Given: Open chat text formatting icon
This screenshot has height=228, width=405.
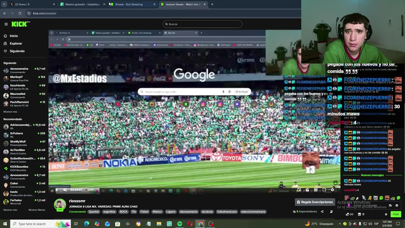Looking at the screenshot, I should pos(390,206).
